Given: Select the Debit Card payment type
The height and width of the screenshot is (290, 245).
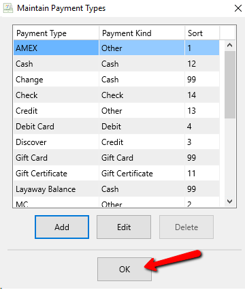Looking at the screenshot, I should pos(56,127).
